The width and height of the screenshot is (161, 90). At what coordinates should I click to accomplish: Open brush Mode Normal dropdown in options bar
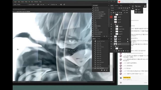coord(22,4)
